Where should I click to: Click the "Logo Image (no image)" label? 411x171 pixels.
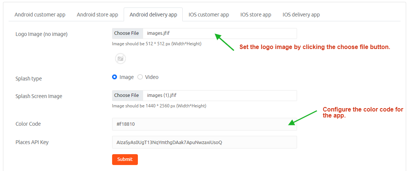[41, 34]
